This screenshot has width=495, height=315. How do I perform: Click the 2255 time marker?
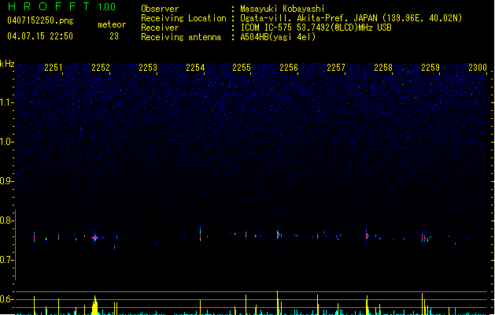tap(242, 68)
